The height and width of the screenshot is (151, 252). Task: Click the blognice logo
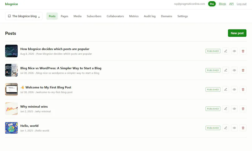(x=11, y=4)
